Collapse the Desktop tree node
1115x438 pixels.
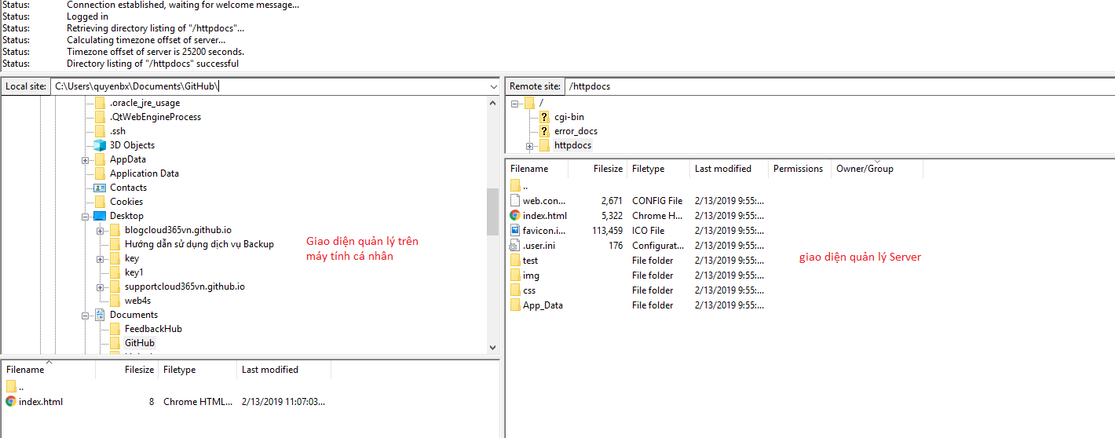[85, 217]
